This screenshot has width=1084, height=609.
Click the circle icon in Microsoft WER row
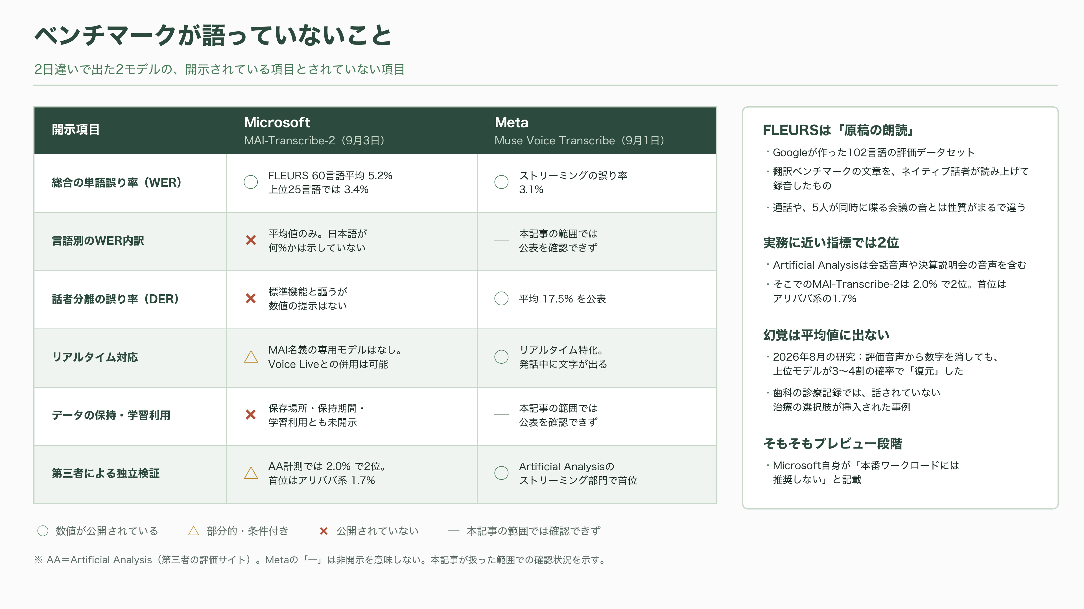(x=251, y=182)
